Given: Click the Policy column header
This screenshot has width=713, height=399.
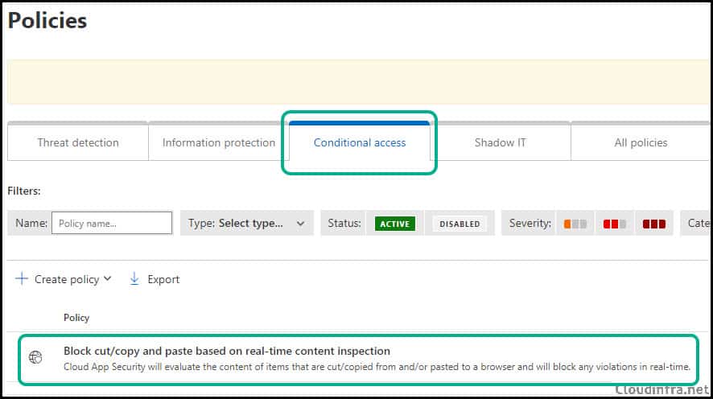Looking at the screenshot, I should (76, 318).
